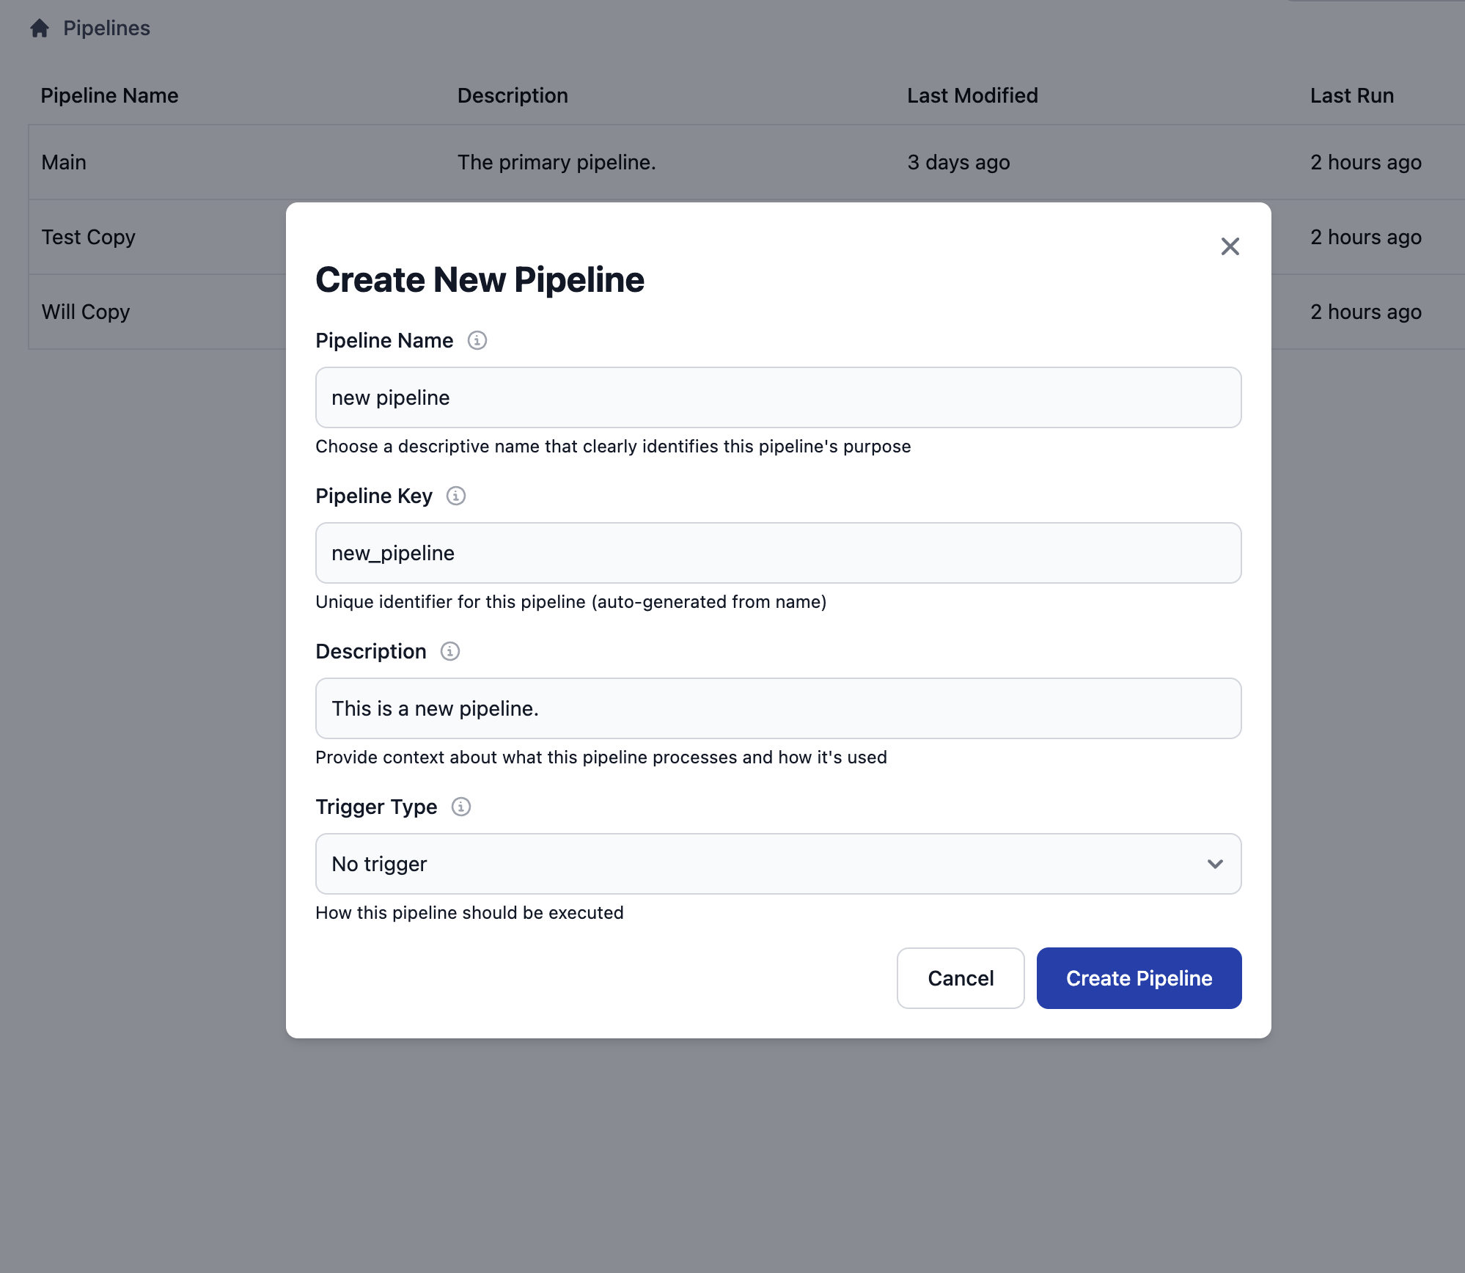Click the info icon next to Pipeline Name

[477, 340]
